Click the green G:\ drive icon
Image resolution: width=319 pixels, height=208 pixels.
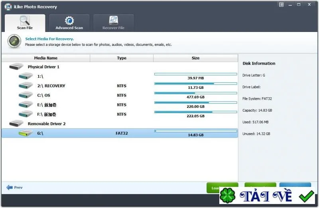tap(26, 133)
